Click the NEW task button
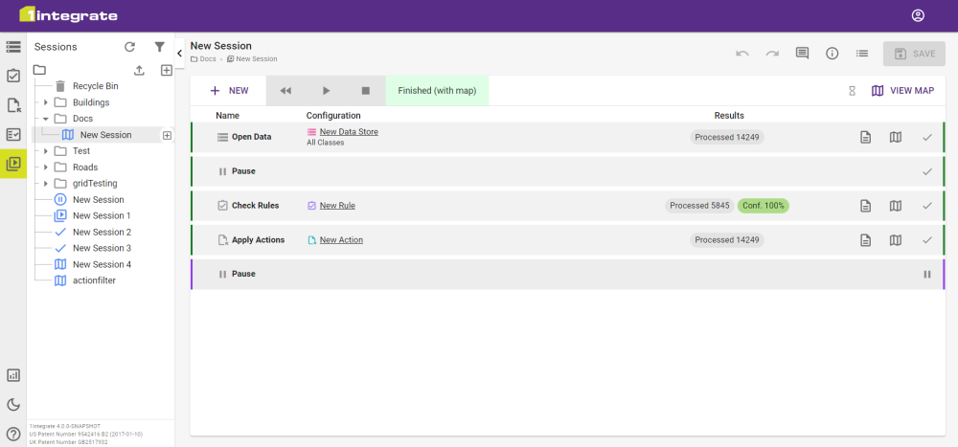 point(230,91)
